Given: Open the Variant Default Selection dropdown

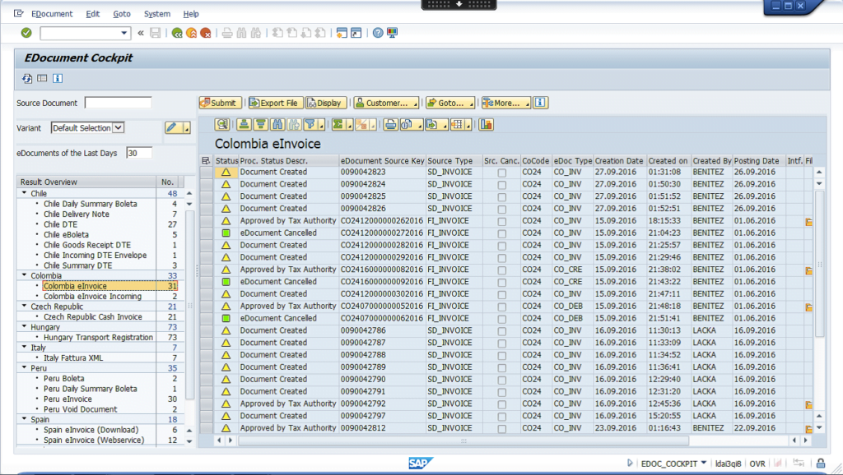Looking at the screenshot, I should (x=119, y=127).
